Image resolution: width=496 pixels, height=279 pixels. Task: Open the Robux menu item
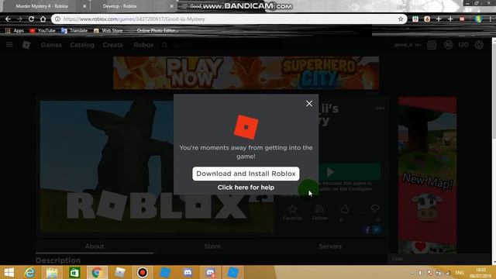coord(143,45)
